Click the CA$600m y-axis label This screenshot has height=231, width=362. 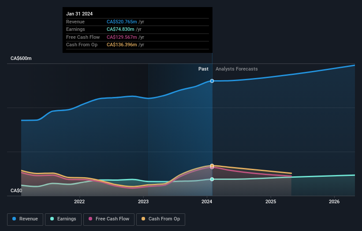point(21,58)
